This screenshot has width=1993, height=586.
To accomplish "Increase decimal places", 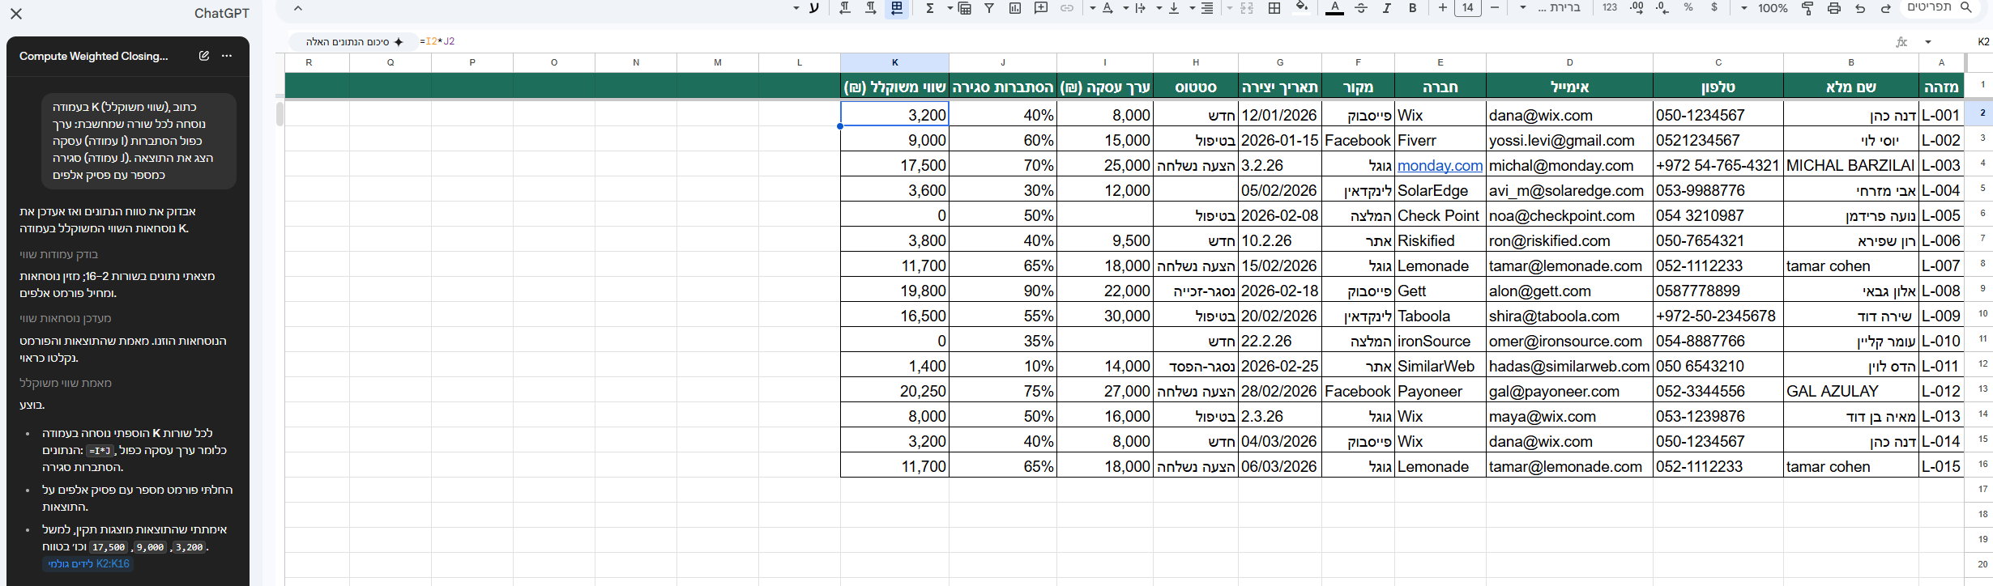I will tap(1637, 8).
